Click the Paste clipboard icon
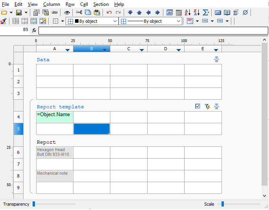The image size is (269, 210). (x=97, y=13)
